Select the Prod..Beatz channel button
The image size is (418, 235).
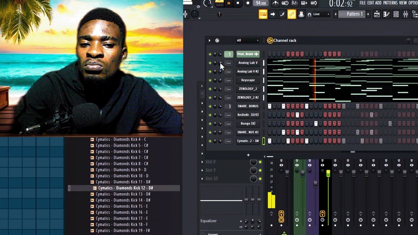point(248,54)
